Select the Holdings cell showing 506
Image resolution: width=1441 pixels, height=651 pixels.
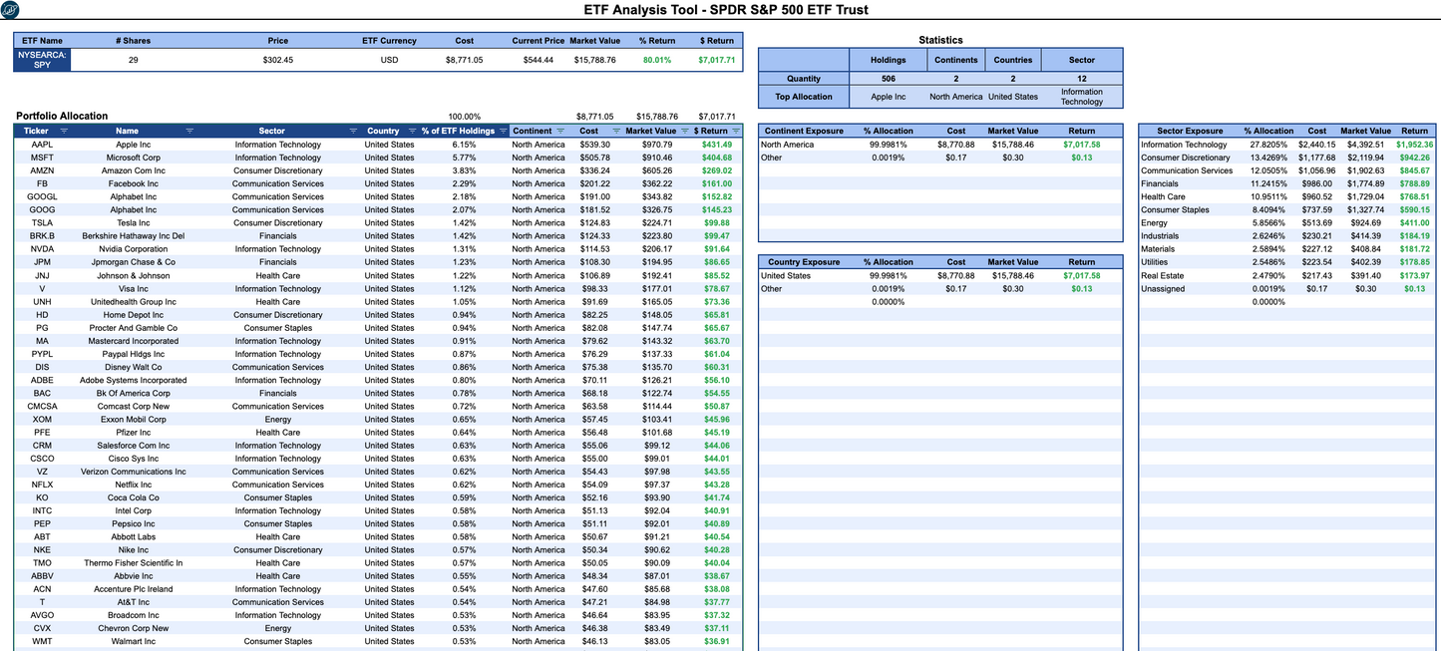click(x=887, y=78)
